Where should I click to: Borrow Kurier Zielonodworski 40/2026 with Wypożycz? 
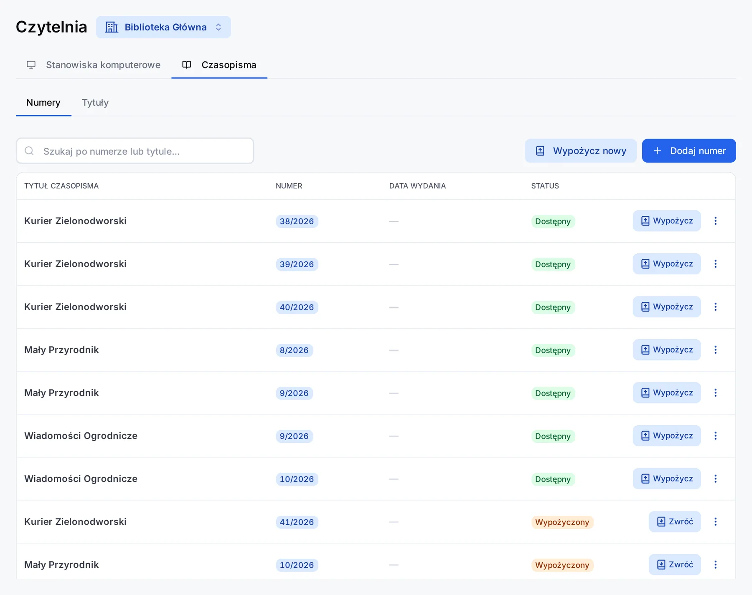point(667,307)
